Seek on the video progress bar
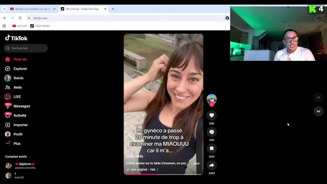This screenshot has width=327, height=184. pyautogui.click(x=163, y=174)
